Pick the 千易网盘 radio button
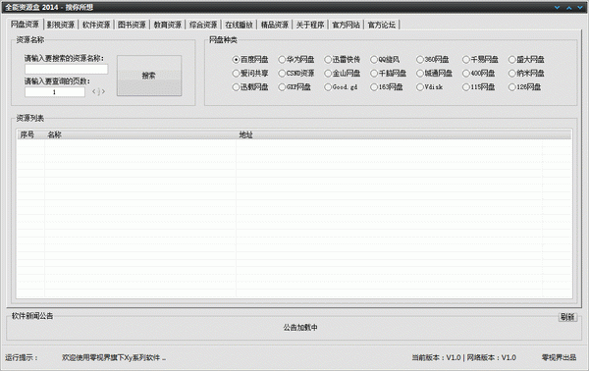589x371 pixels. (x=480, y=59)
